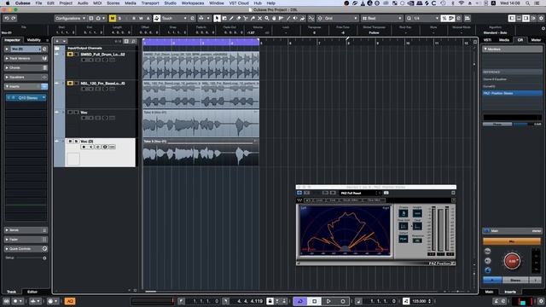Open the Transport menu
The image size is (546, 307).
pos(150,3)
